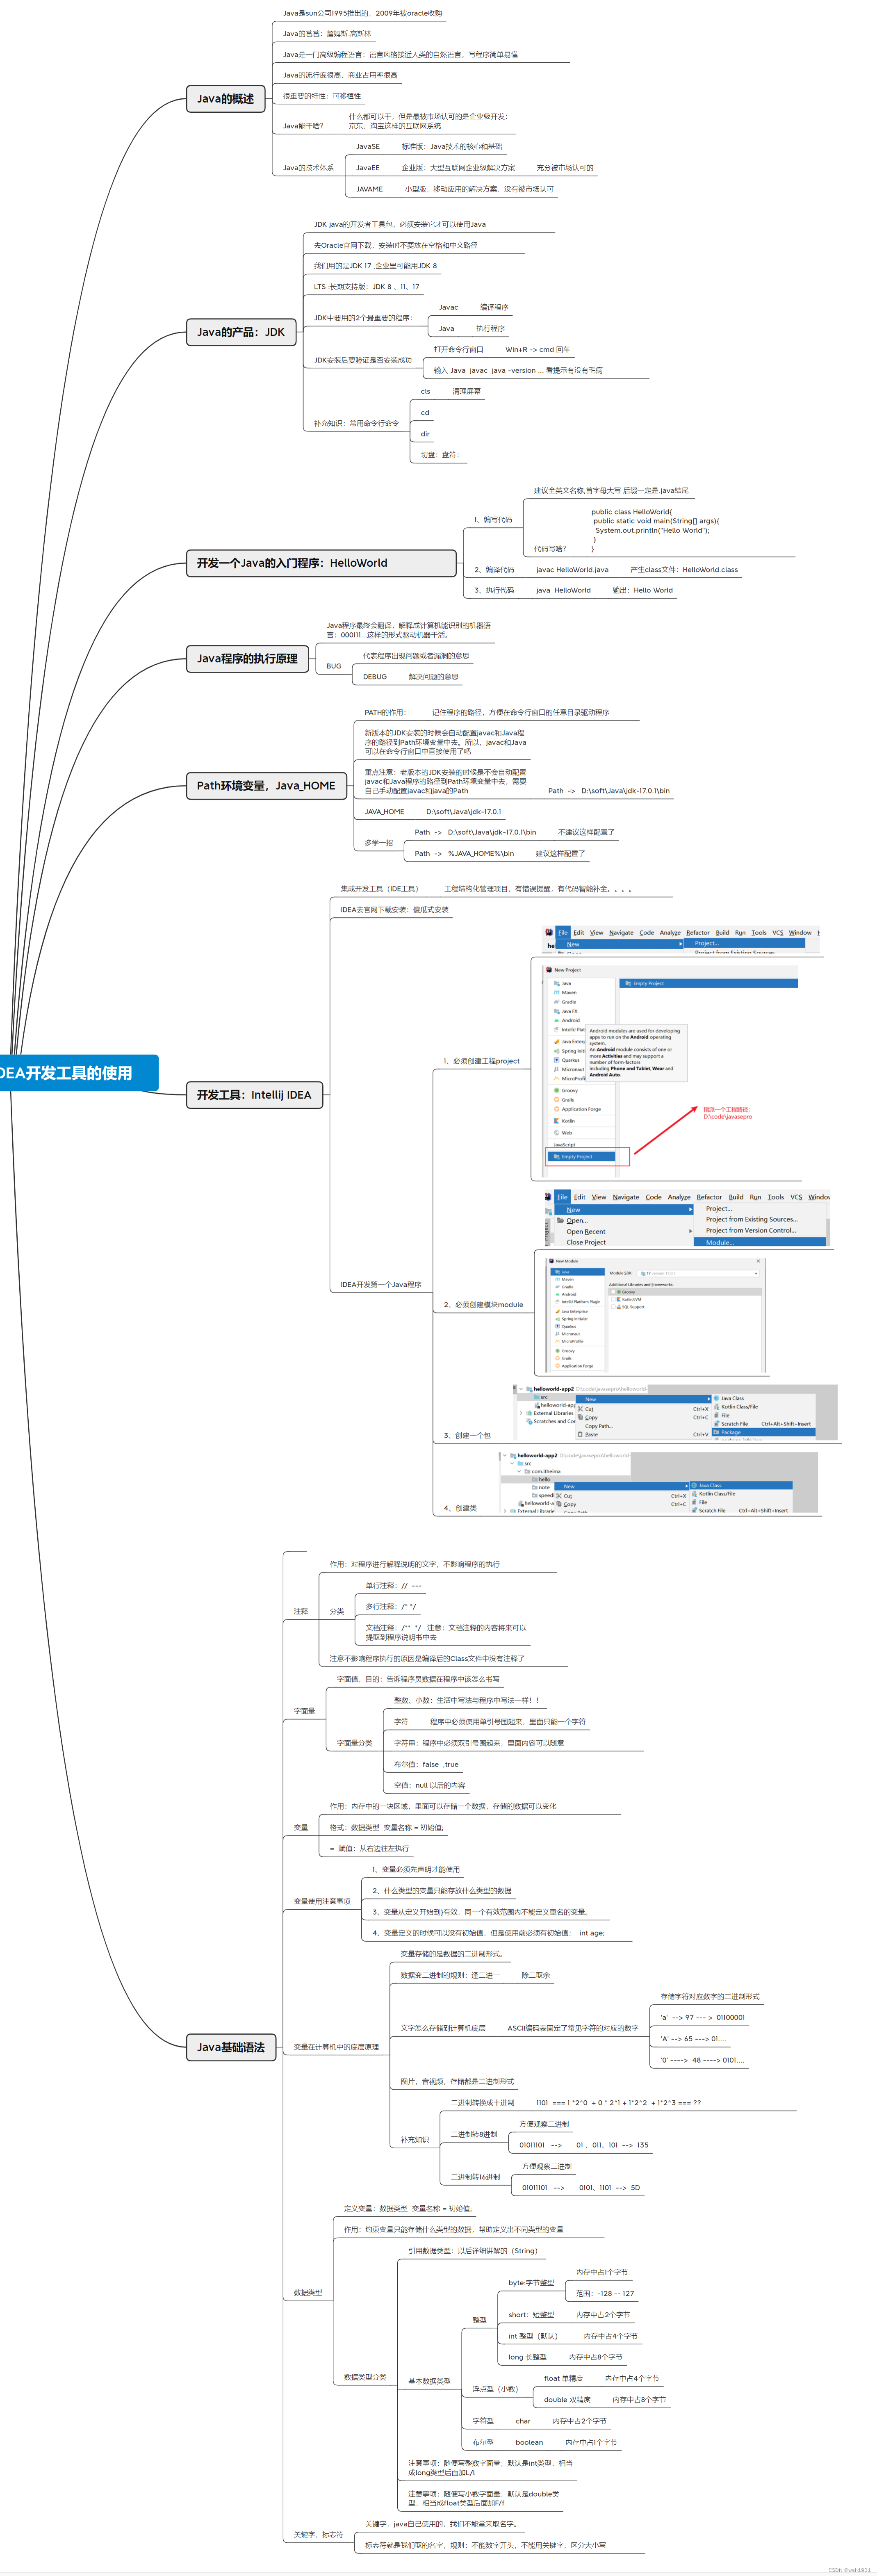Click the 'BUG' branch text

(334, 666)
